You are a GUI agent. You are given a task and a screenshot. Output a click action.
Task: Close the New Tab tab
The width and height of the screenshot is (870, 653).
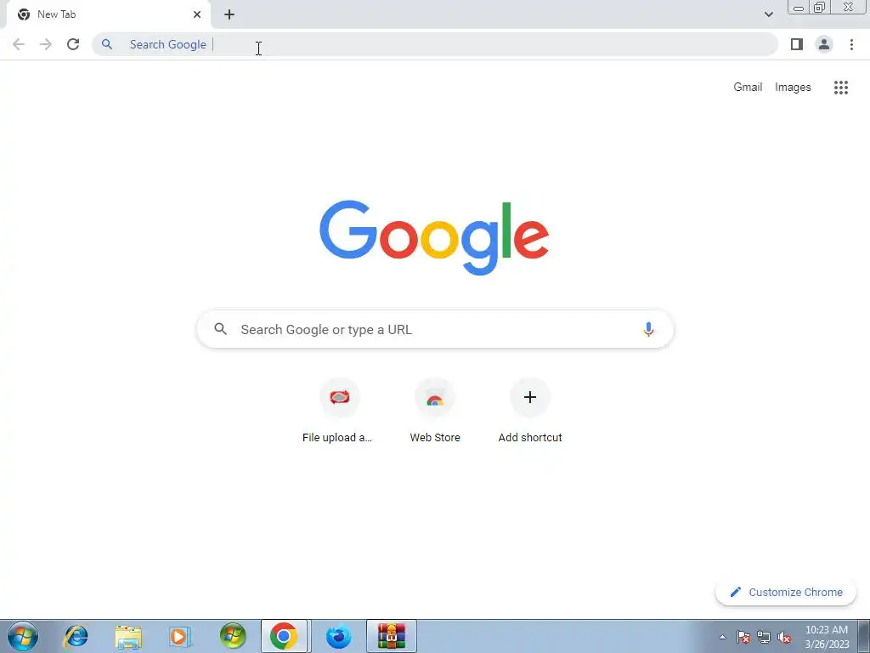(x=197, y=14)
